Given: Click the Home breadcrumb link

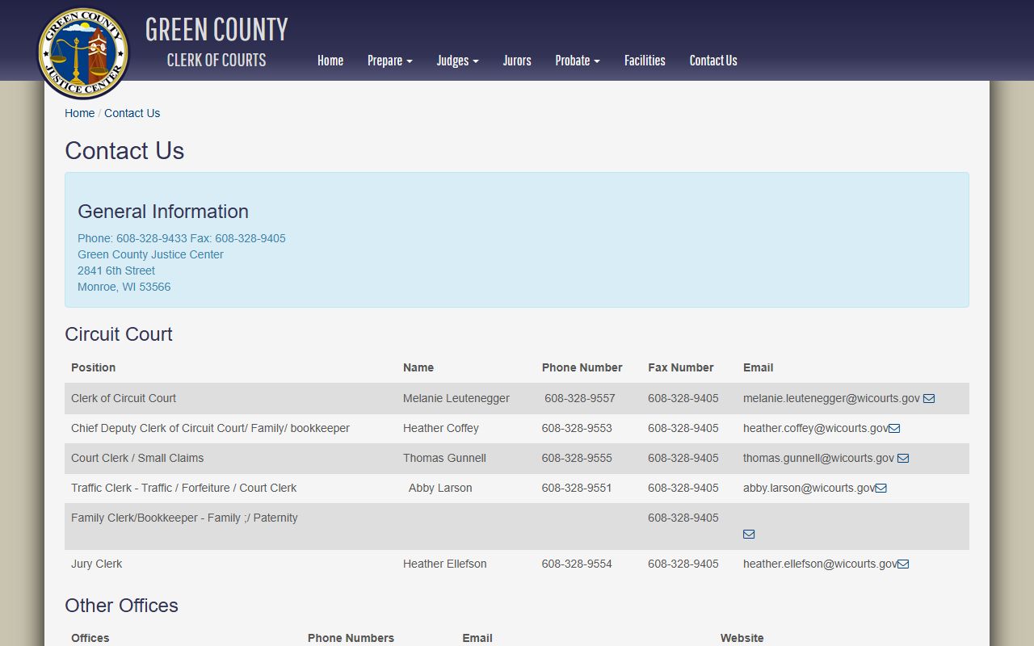Looking at the screenshot, I should click(x=79, y=113).
